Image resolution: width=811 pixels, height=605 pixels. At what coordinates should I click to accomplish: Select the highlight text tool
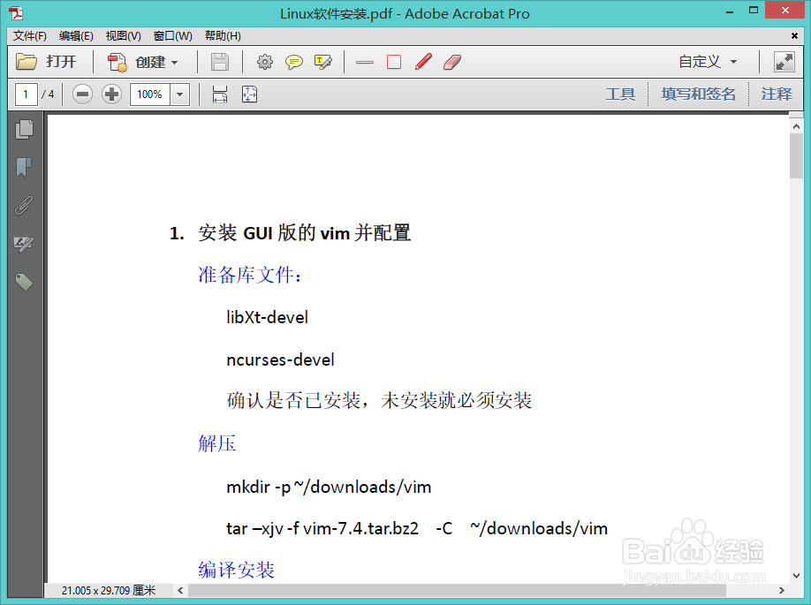(x=322, y=62)
